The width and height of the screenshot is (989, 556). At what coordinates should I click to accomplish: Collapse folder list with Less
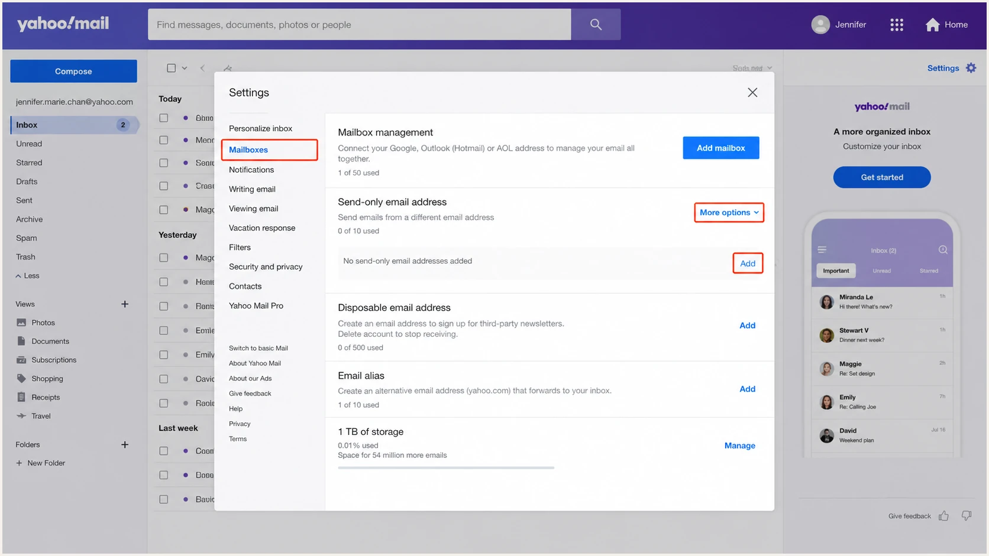(27, 276)
